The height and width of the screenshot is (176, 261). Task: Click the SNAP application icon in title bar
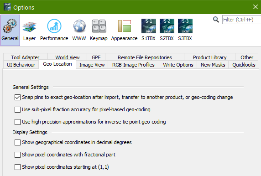coord(7,7)
